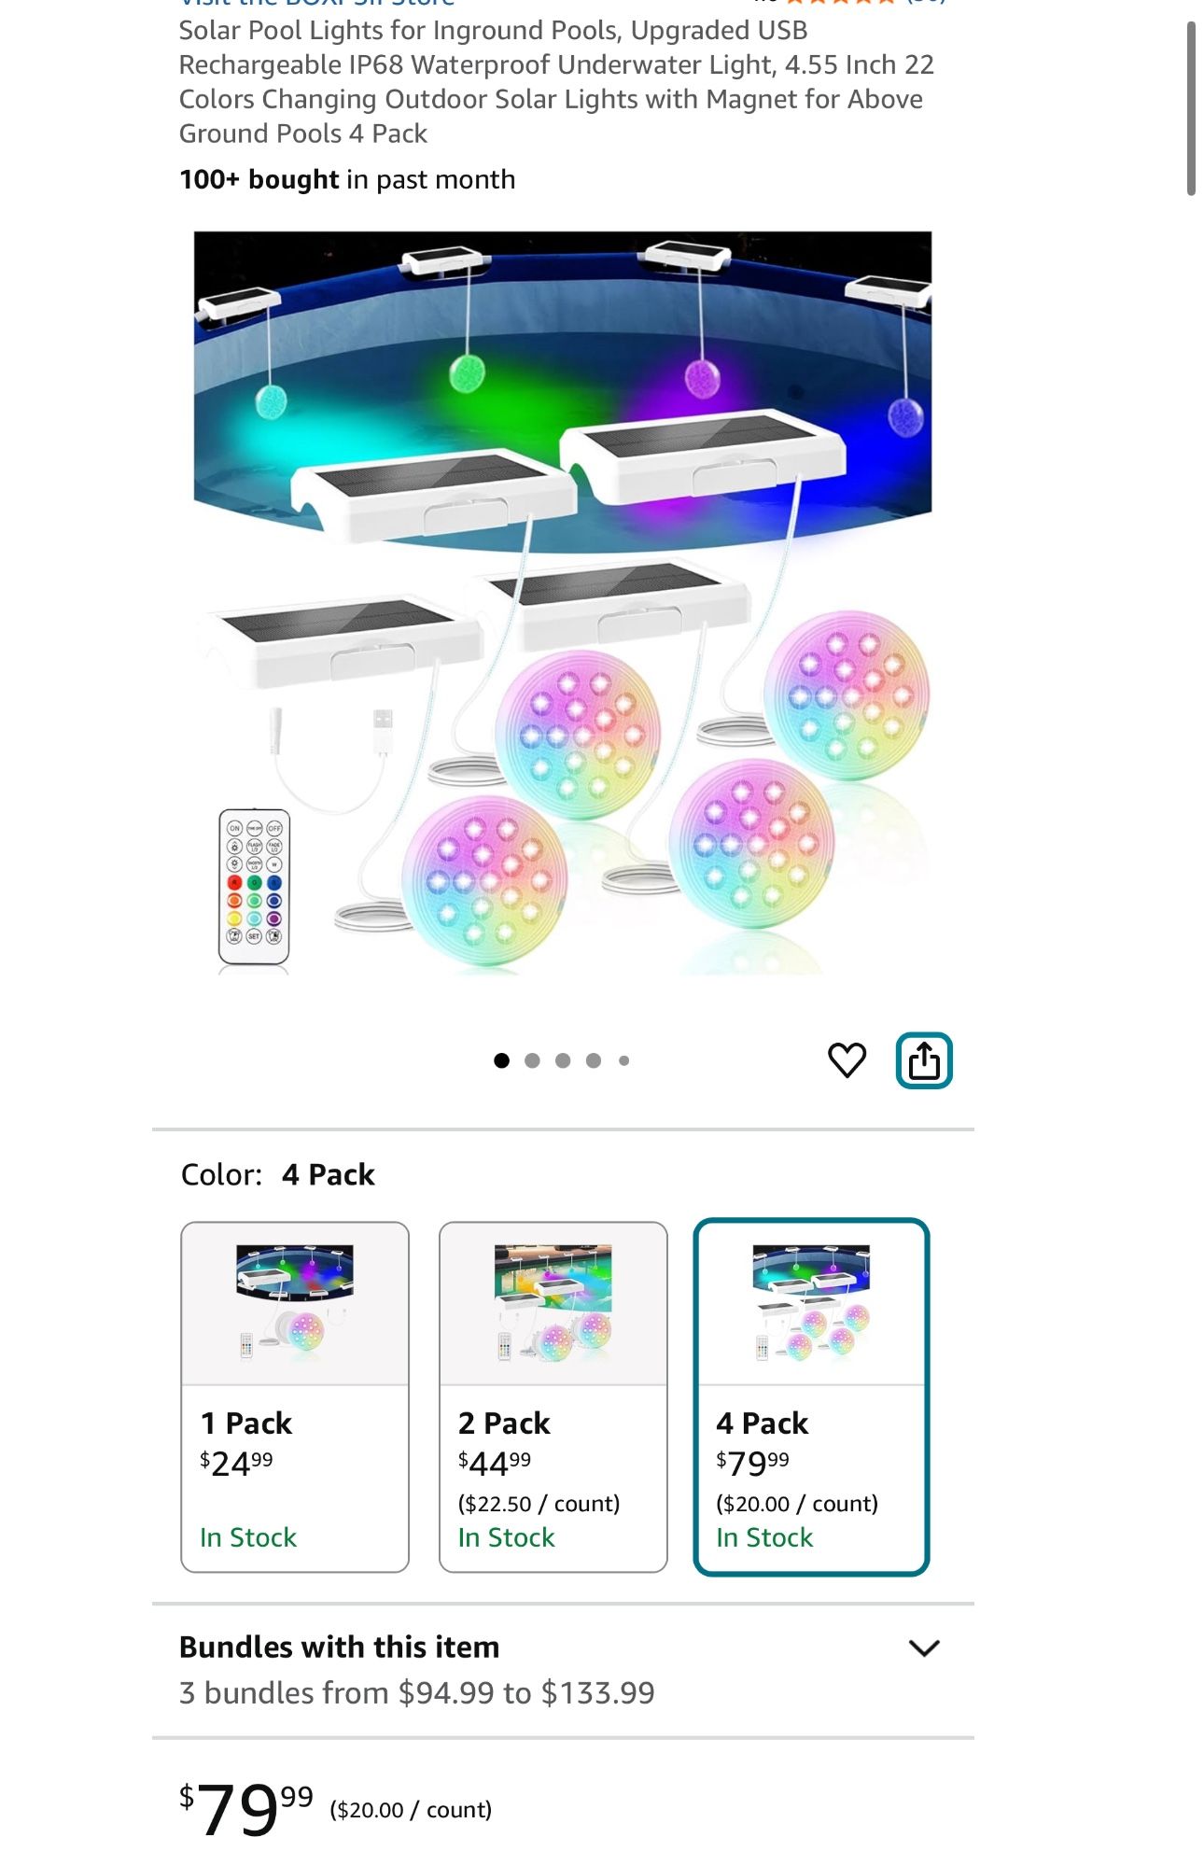Click the page scrollbar thumb

click(1191, 108)
